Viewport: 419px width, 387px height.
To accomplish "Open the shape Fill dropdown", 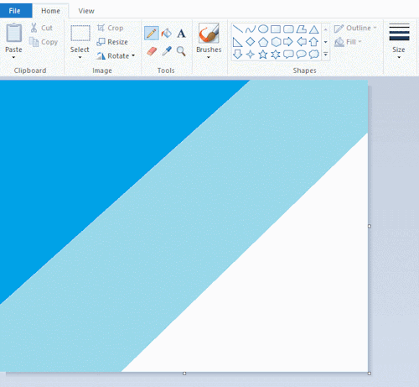I will (360, 42).
